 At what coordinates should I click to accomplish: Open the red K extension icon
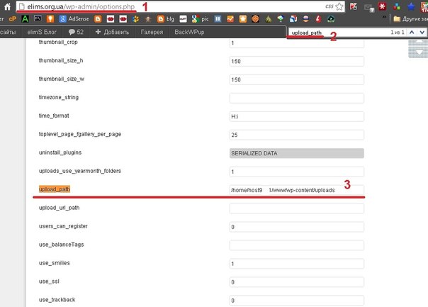pos(354,6)
